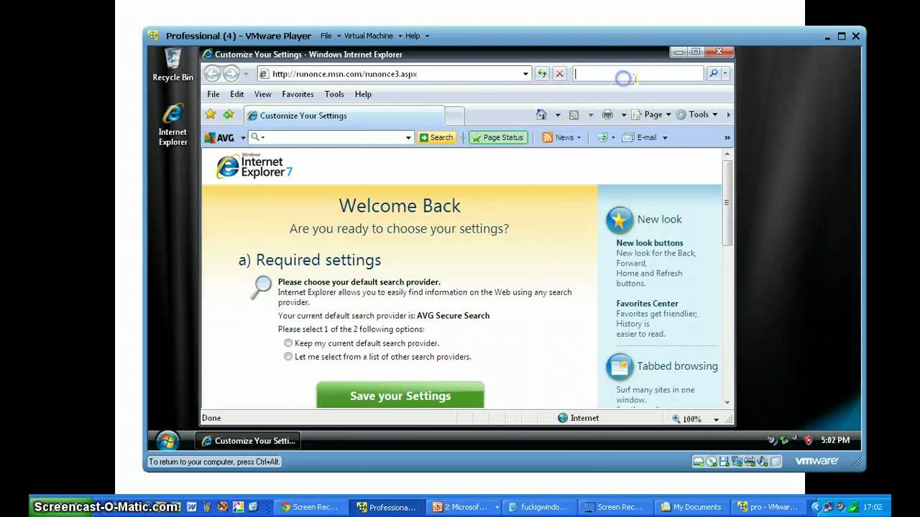Screen dimensions: 920x517
Task: Click the Tabbed browsing icon
Action: (620, 367)
